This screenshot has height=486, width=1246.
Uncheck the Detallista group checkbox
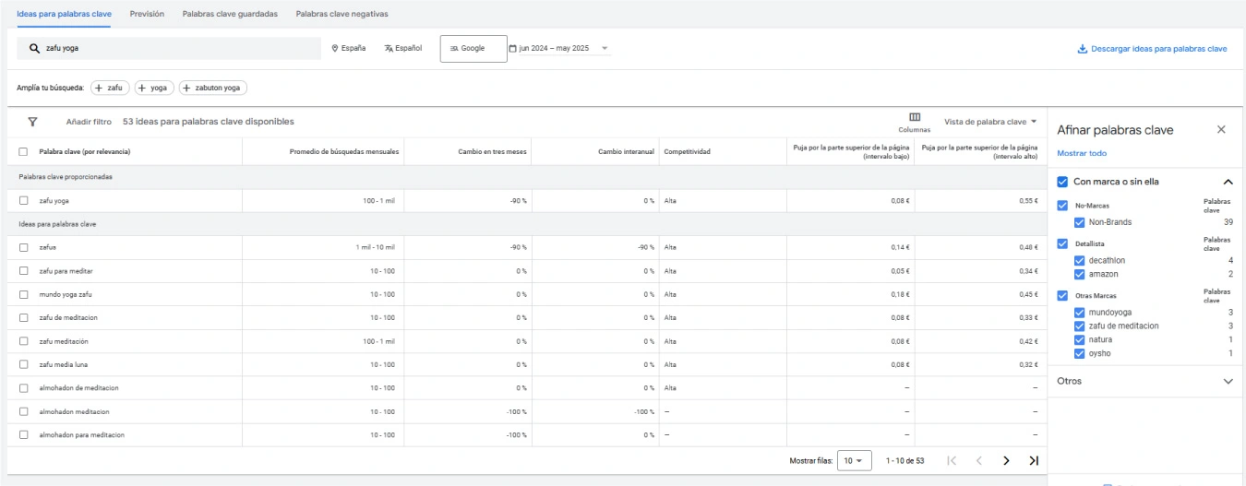pos(1062,243)
